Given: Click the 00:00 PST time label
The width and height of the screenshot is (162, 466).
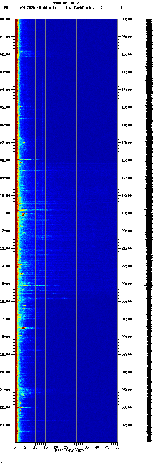Looking at the screenshot, I should [5, 19].
